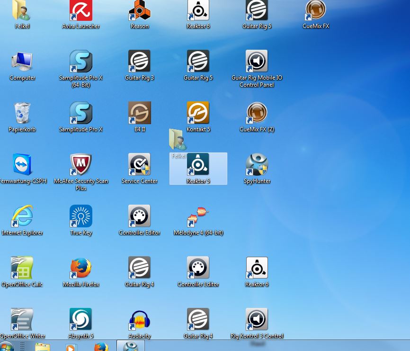Select the Papierkorb recycle bin
410x351 pixels.
[x=22, y=113]
